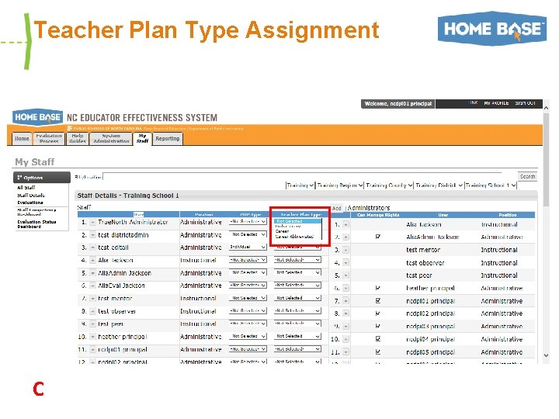Click the Sign Out link

525,103
